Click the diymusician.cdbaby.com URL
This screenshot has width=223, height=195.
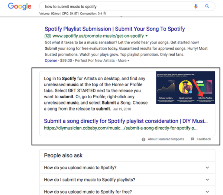pos(120,128)
